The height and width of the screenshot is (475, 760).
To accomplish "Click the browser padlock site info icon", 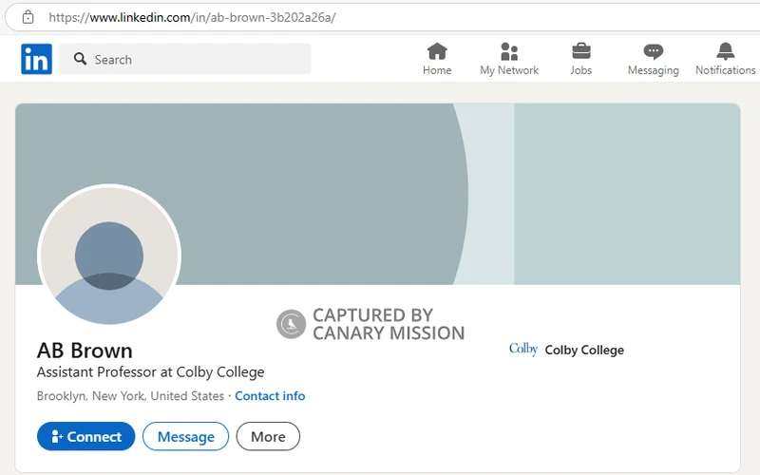I will click(28, 17).
